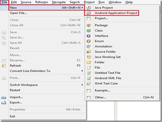Viewport: 162px width, 122px height.
Task: Click the Java Working Set icon
Action: tap(89, 57)
